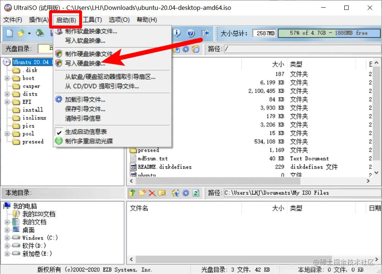Click the floppy disk icon for 制作软盘映像文件

click(59, 31)
